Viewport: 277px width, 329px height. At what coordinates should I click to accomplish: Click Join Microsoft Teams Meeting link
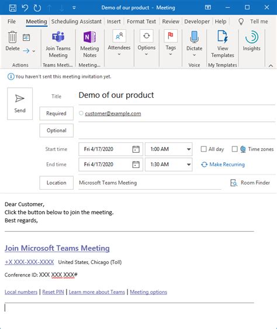point(57,248)
